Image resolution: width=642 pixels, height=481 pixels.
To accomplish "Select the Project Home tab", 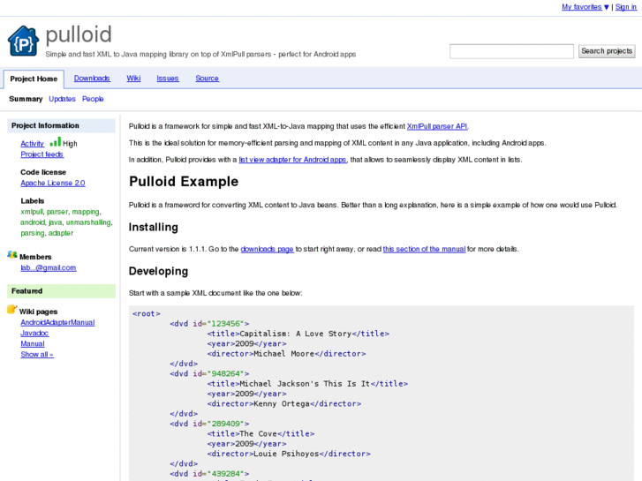I will coord(34,79).
